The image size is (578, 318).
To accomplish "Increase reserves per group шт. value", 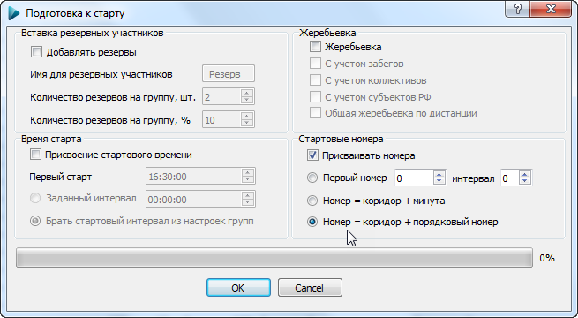I will (x=247, y=93).
